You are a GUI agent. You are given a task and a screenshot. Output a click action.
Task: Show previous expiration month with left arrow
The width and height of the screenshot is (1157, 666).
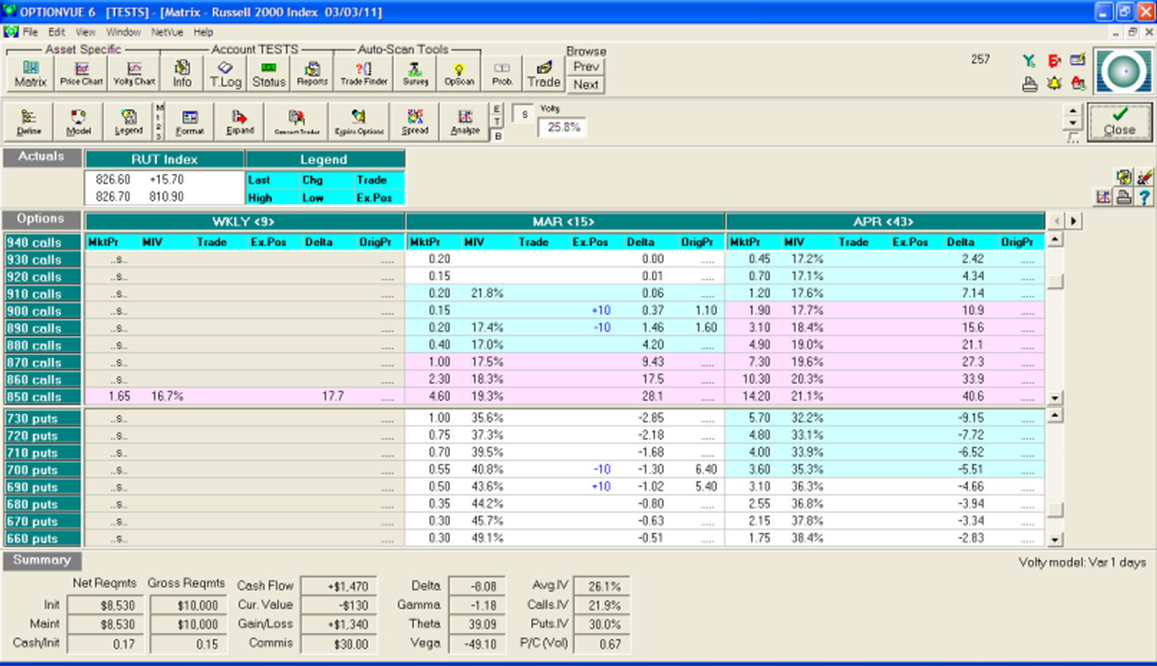pos(1057,221)
